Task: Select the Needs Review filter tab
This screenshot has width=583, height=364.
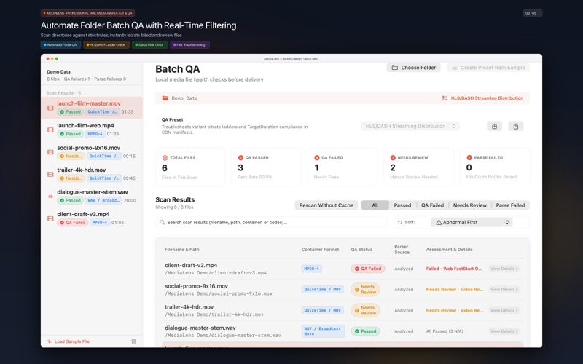Action: [x=469, y=205]
